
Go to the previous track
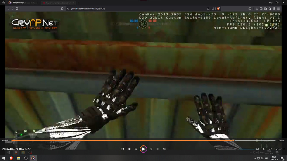click(129, 149)
